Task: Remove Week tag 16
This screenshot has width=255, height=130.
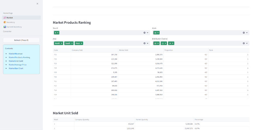Action: click(x=158, y=33)
